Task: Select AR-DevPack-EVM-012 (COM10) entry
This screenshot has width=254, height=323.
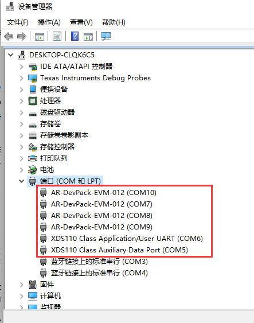Action: click(x=104, y=193)
